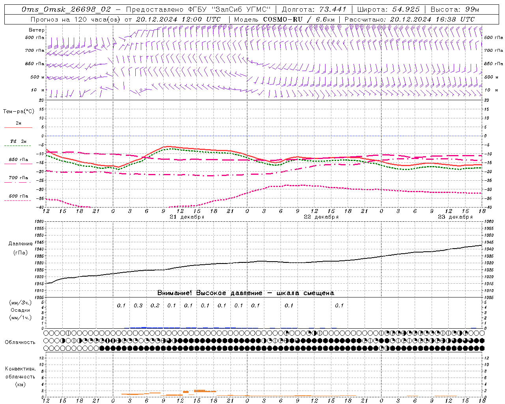Click the 500 гПа temperature legend entry
This screenshot has width=505, height=404.
19,196
